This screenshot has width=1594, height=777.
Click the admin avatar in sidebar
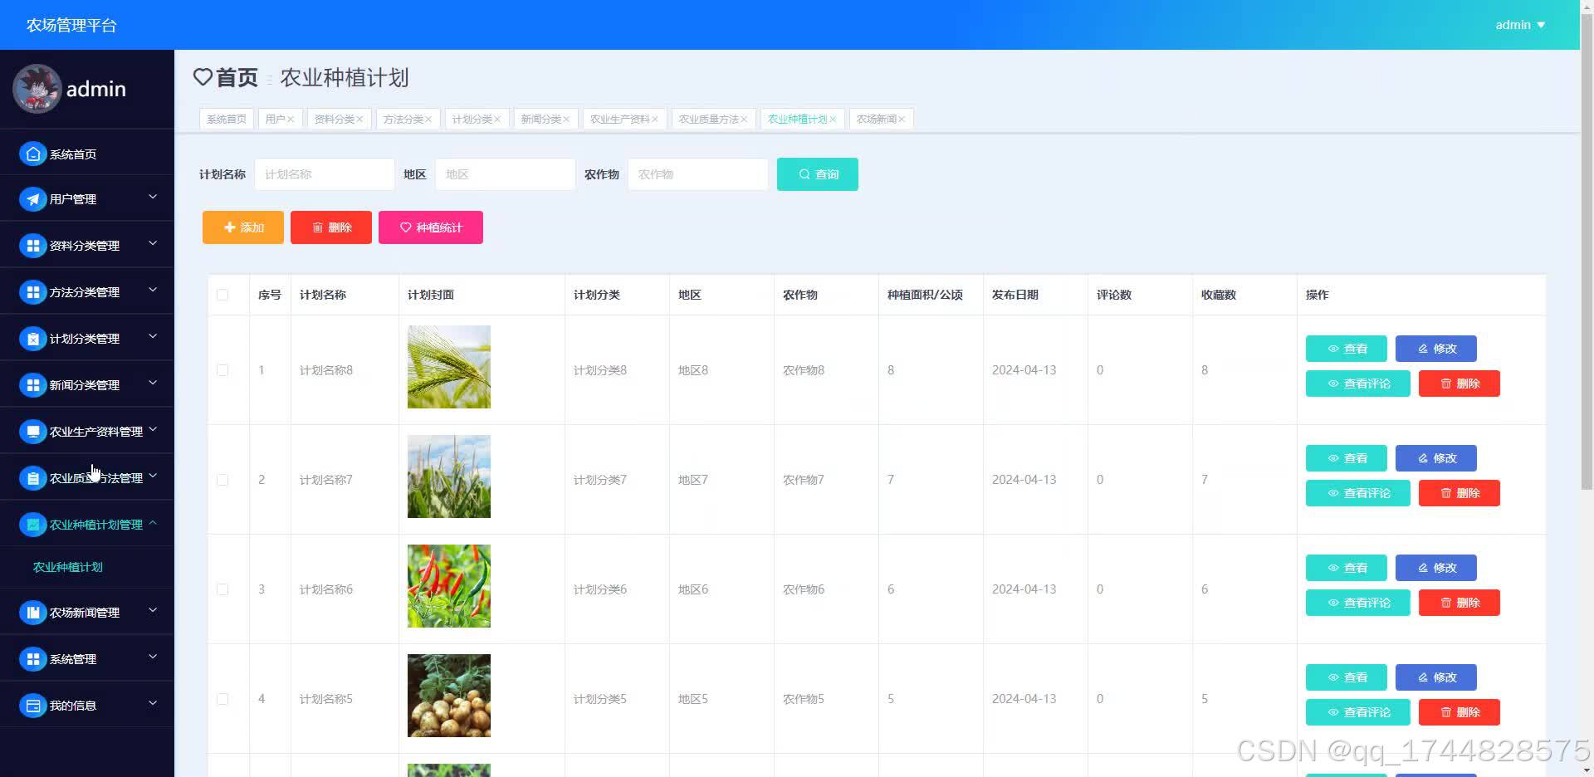coord(37,89)
